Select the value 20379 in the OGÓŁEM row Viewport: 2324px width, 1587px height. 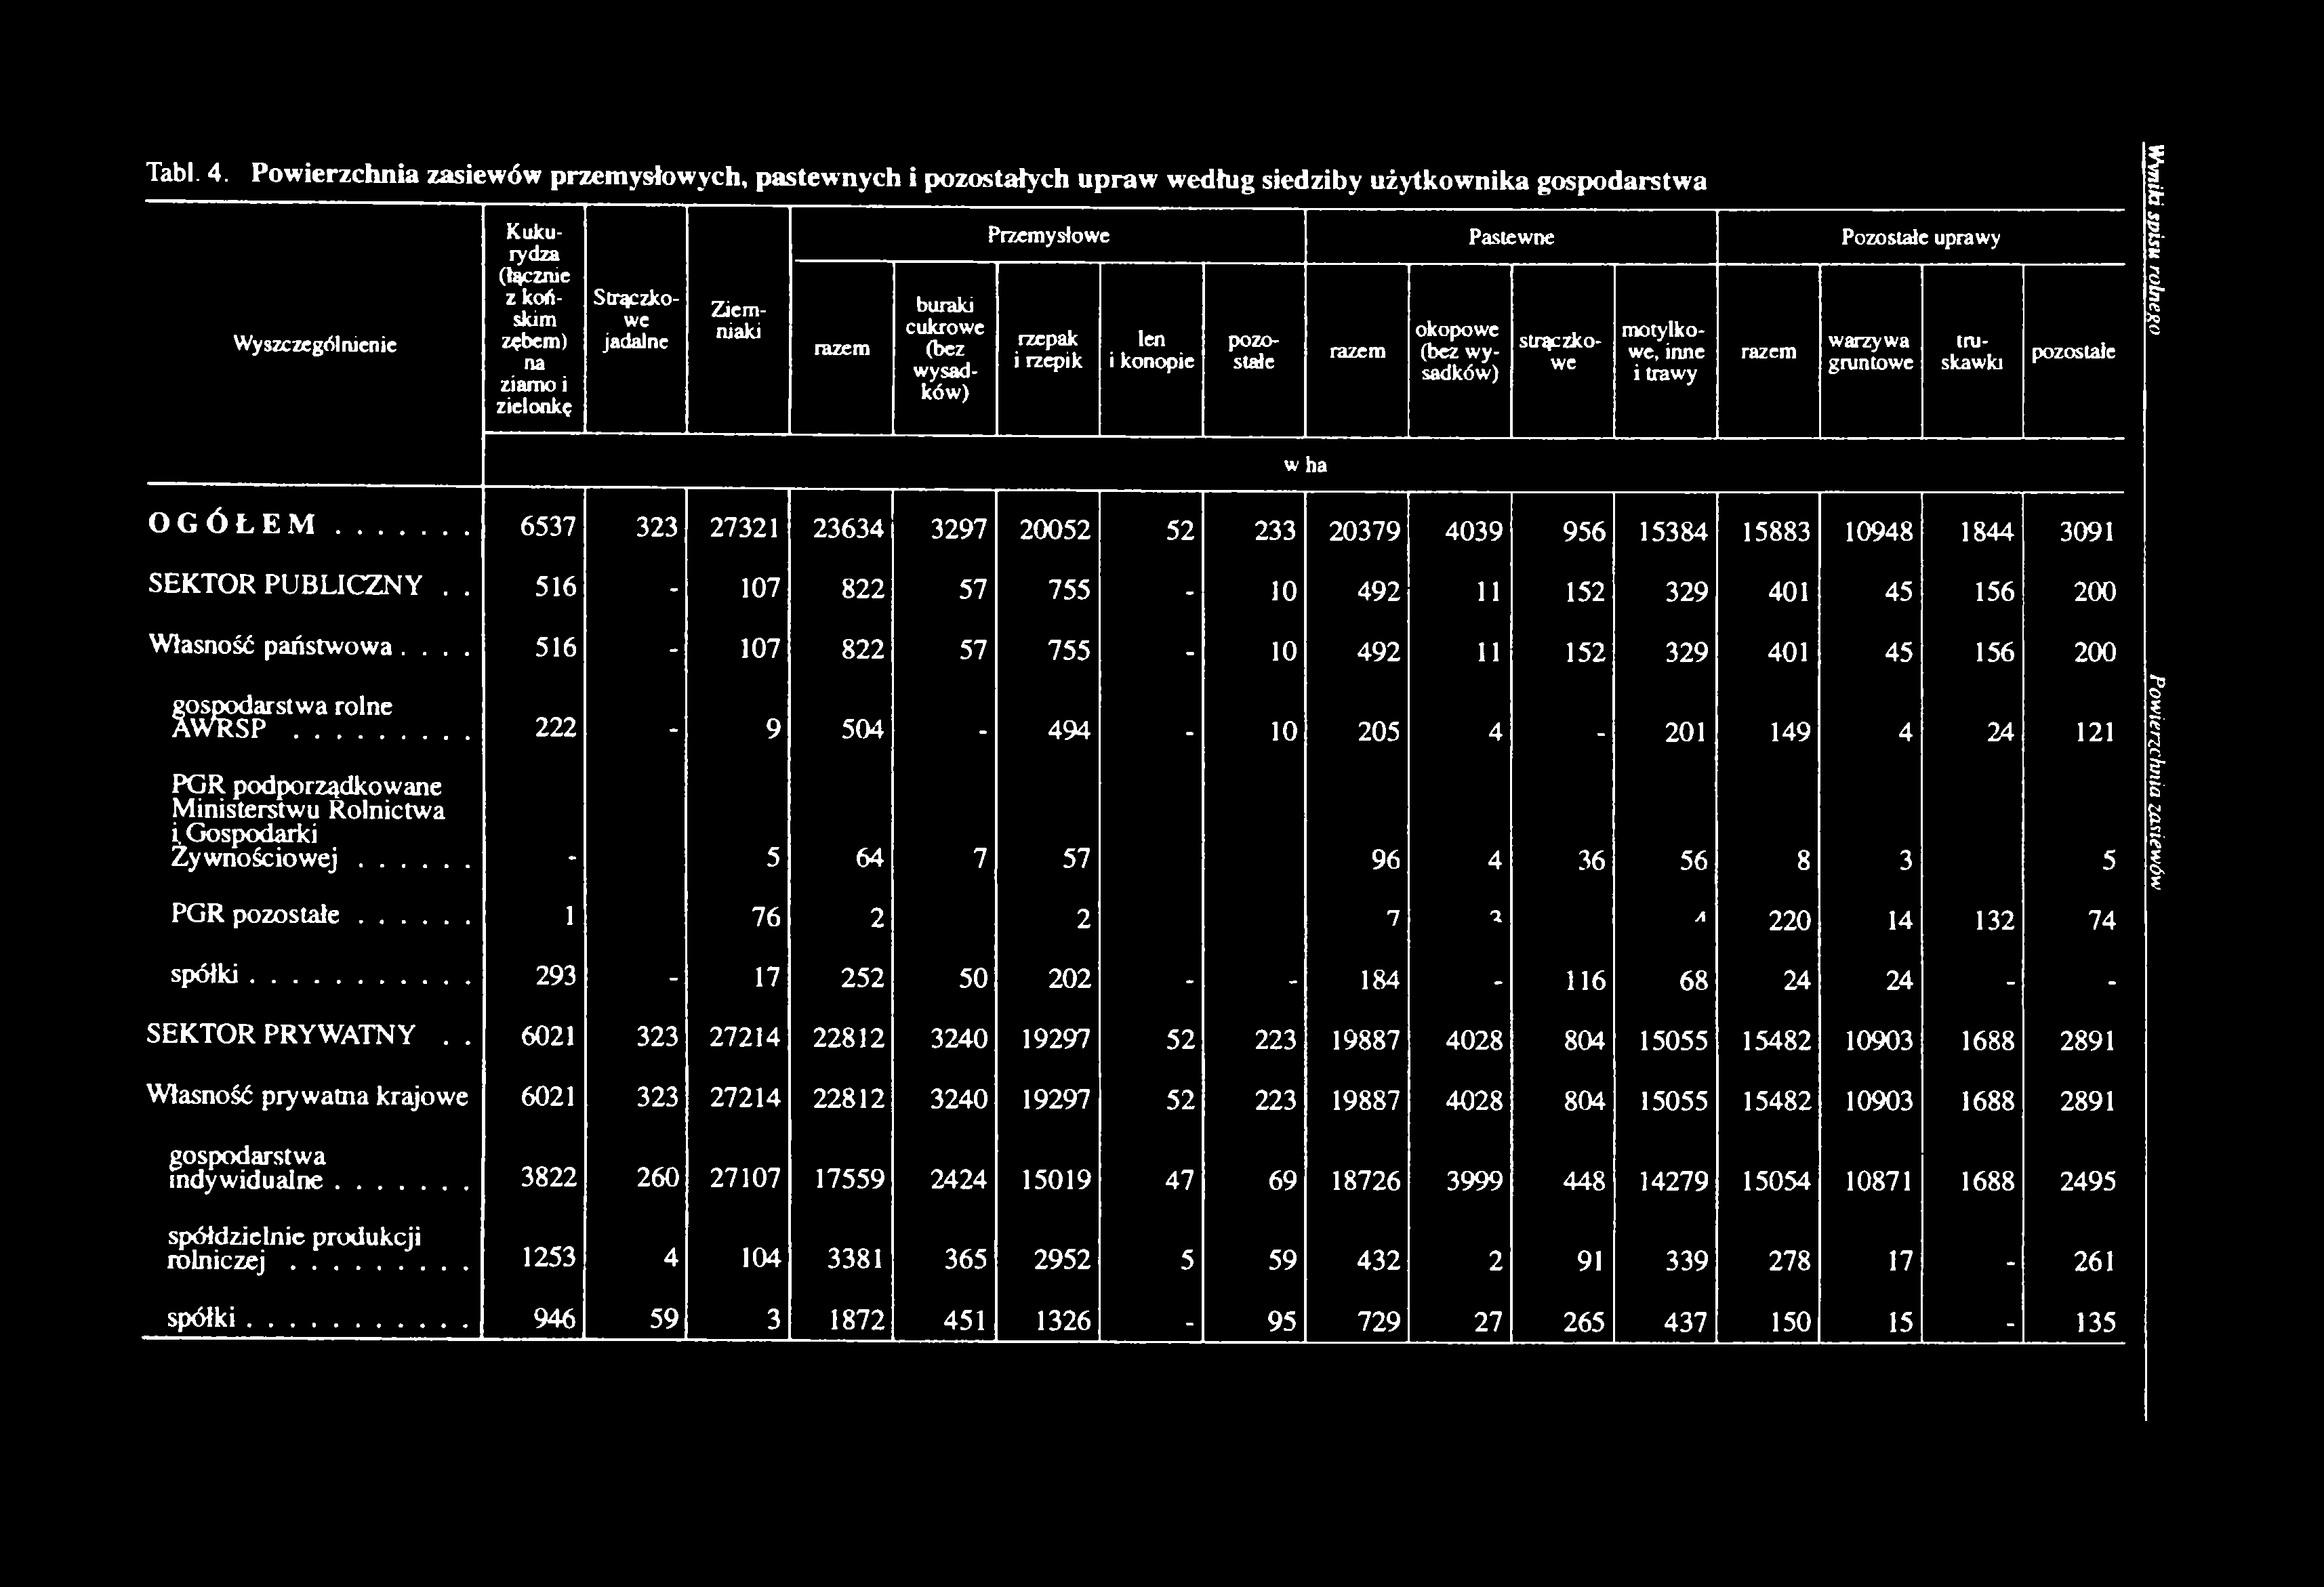[1363, 530]
